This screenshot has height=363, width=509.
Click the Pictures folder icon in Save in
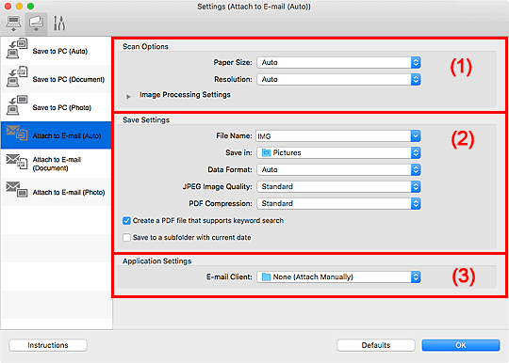266,152
